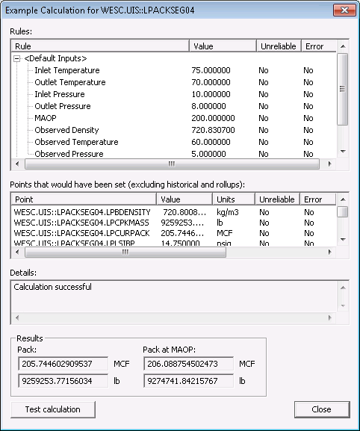The height and width of the screenshot is (431, 360).
Task: Select the Observed Temperature rule
Action: click(x=76, y=142)
